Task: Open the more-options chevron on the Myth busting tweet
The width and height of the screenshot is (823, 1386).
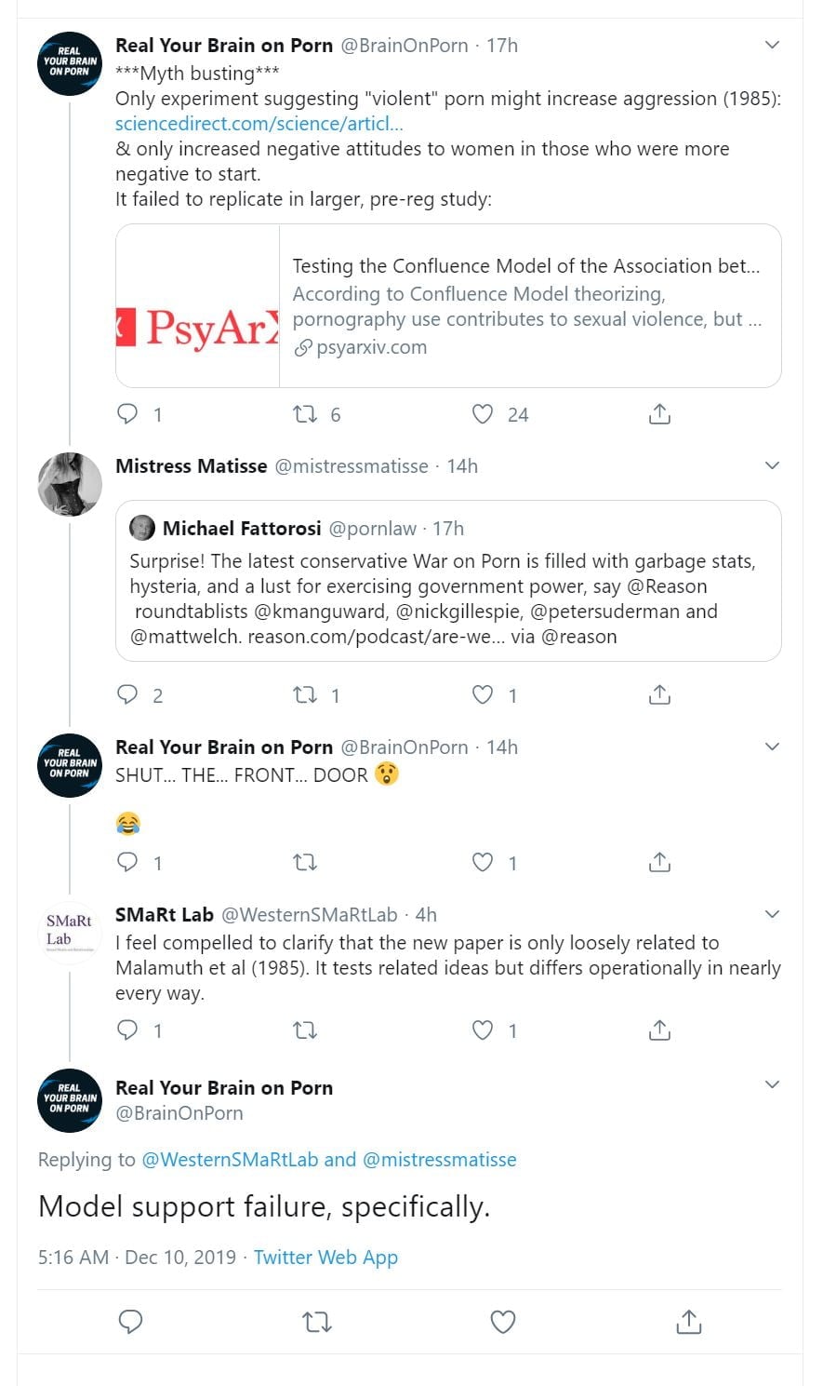Action: (772, 45)
